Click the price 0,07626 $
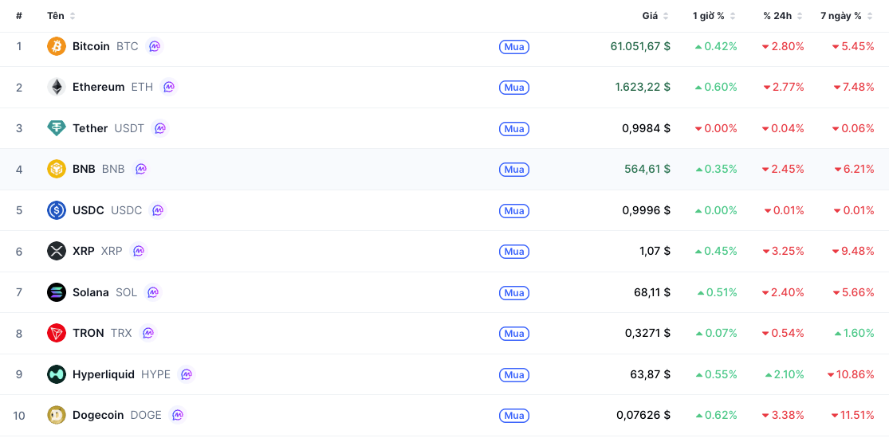This screenshot has height=438, width=889. [x=643, y=416]
